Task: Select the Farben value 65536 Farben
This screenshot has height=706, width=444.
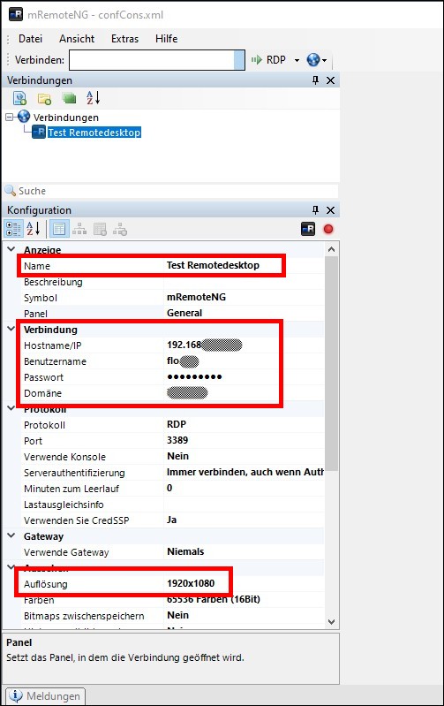Action: click(214, 599)
